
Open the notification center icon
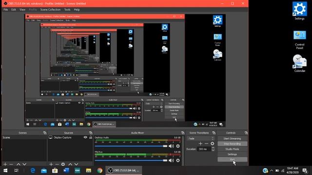pyautogui.click(x=305, y=171)
